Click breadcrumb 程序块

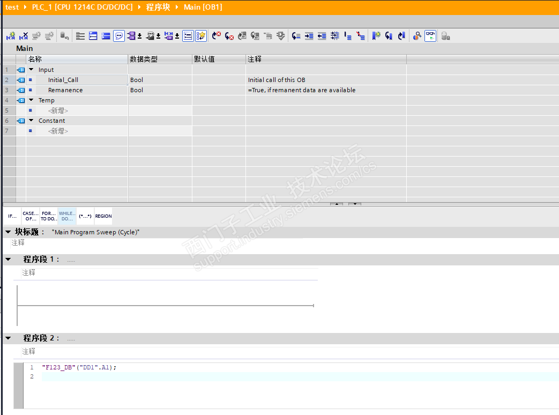pyautogui.click(x=158, y=7)
